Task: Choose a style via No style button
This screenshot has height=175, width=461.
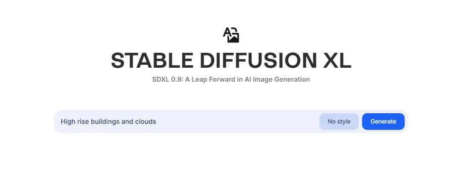Action: (x=339, y=121)
